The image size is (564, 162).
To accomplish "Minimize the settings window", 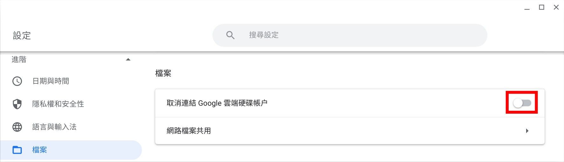I will [x=527, y=8].
